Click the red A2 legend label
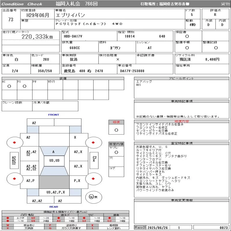 point(59,221)
